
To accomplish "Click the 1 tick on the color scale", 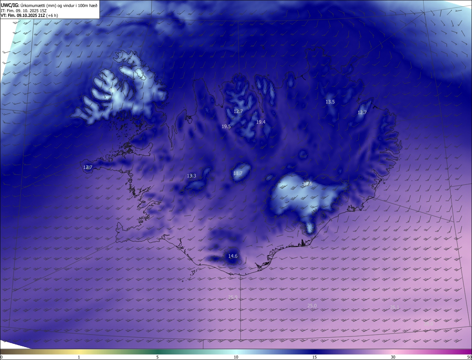I will click(79, 357).
